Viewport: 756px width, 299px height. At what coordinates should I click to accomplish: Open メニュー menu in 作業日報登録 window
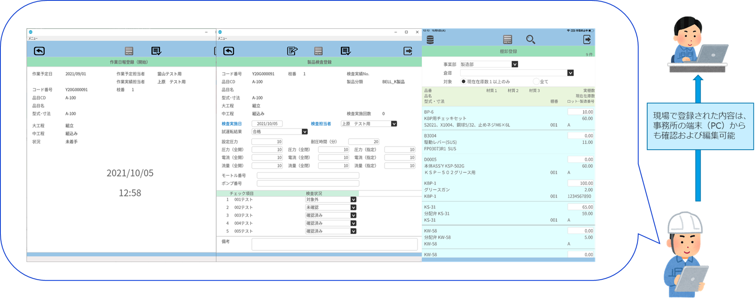click(33, 39)
